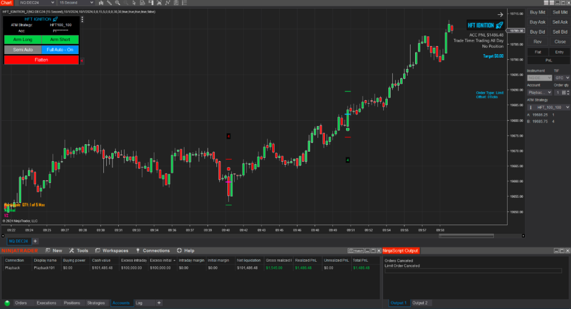Image resolution: width=571 pixels, height=309 pixels.
Task: Click the rocket icon beside HFT IGNITION title
Action: point(55,19)
